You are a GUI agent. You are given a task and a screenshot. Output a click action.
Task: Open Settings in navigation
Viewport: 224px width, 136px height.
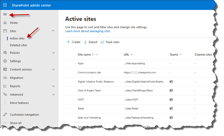coord(15,61)
